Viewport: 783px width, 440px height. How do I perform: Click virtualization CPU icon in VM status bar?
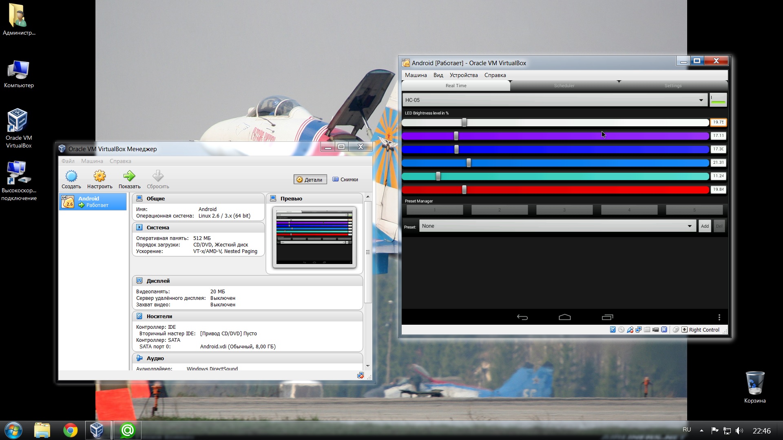664,330
